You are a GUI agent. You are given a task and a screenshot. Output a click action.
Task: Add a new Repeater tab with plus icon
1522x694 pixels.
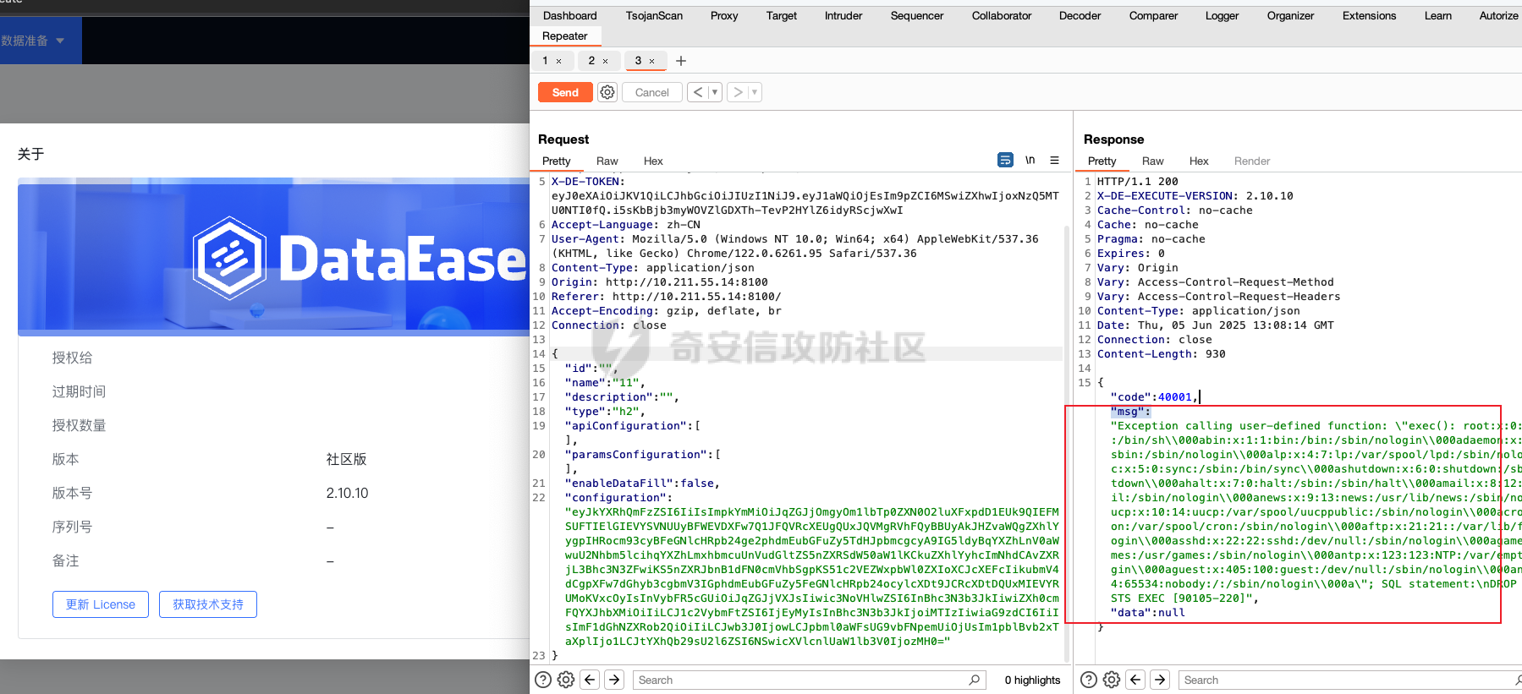click(681, 61)
